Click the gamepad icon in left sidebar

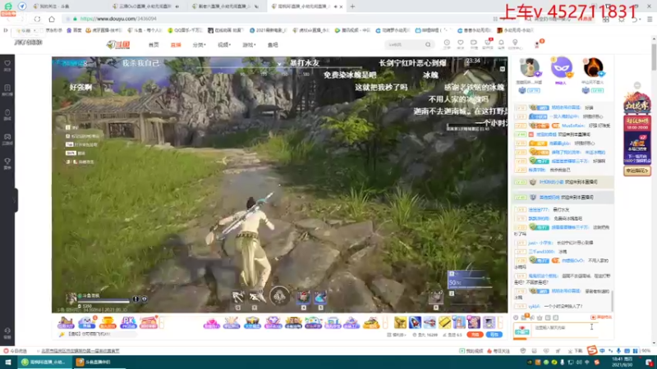[x=7, y=137]
